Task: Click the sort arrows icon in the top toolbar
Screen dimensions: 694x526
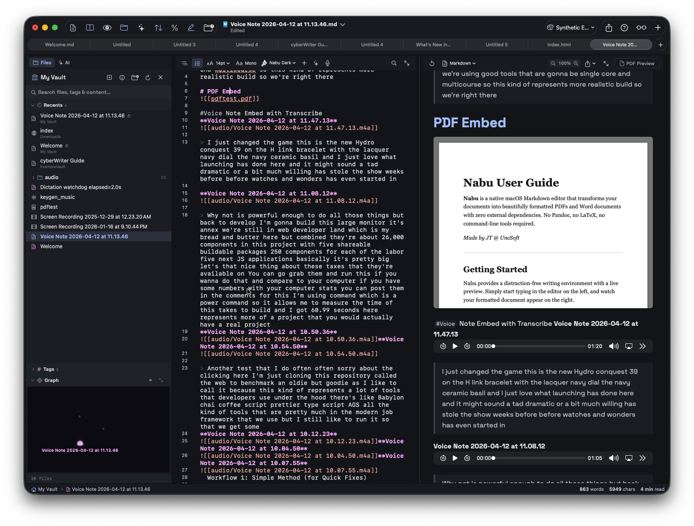Action: (159, 27)
